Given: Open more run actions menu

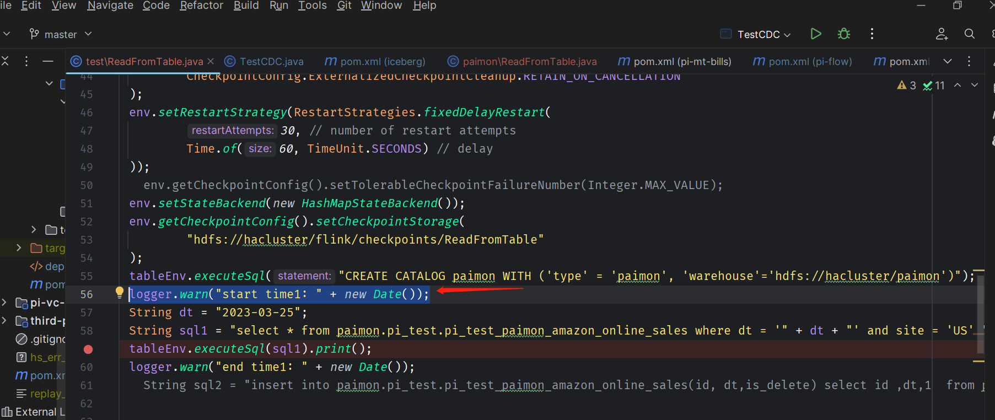Looking at the screenshot, I should [872, 34].
